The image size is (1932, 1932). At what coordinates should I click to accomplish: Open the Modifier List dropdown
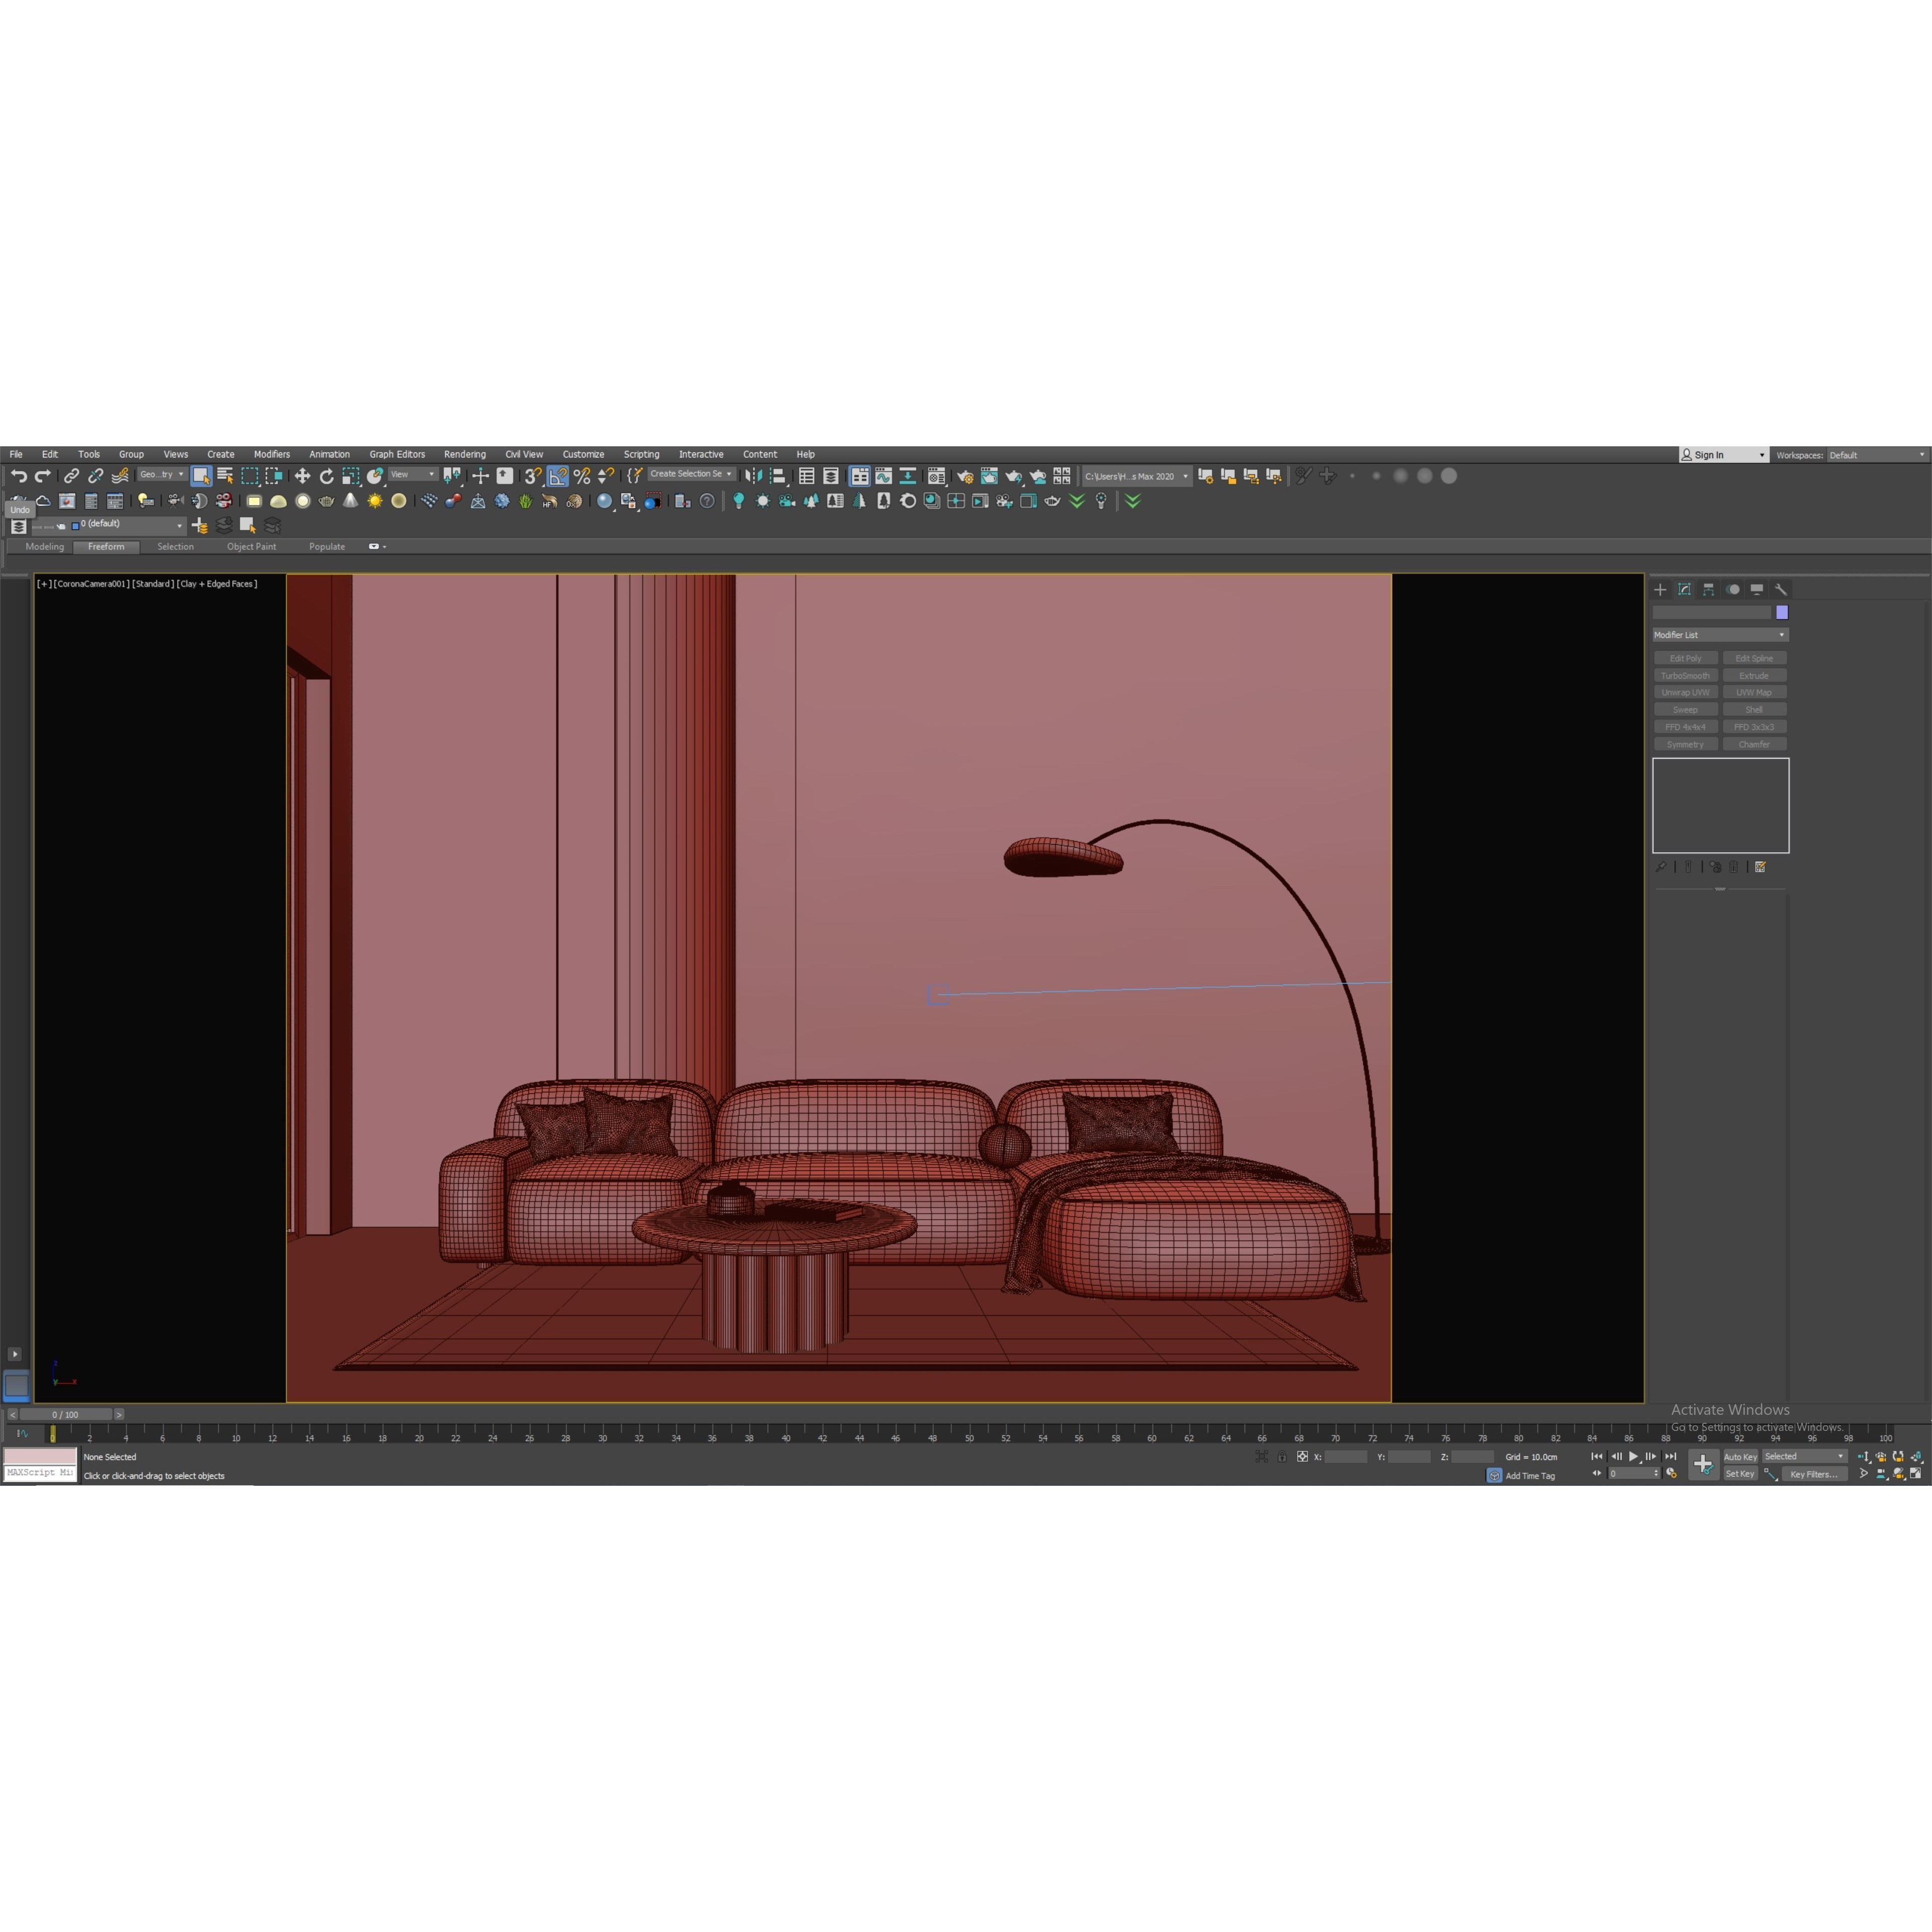pyautogui.click(x=1719, y=634)
